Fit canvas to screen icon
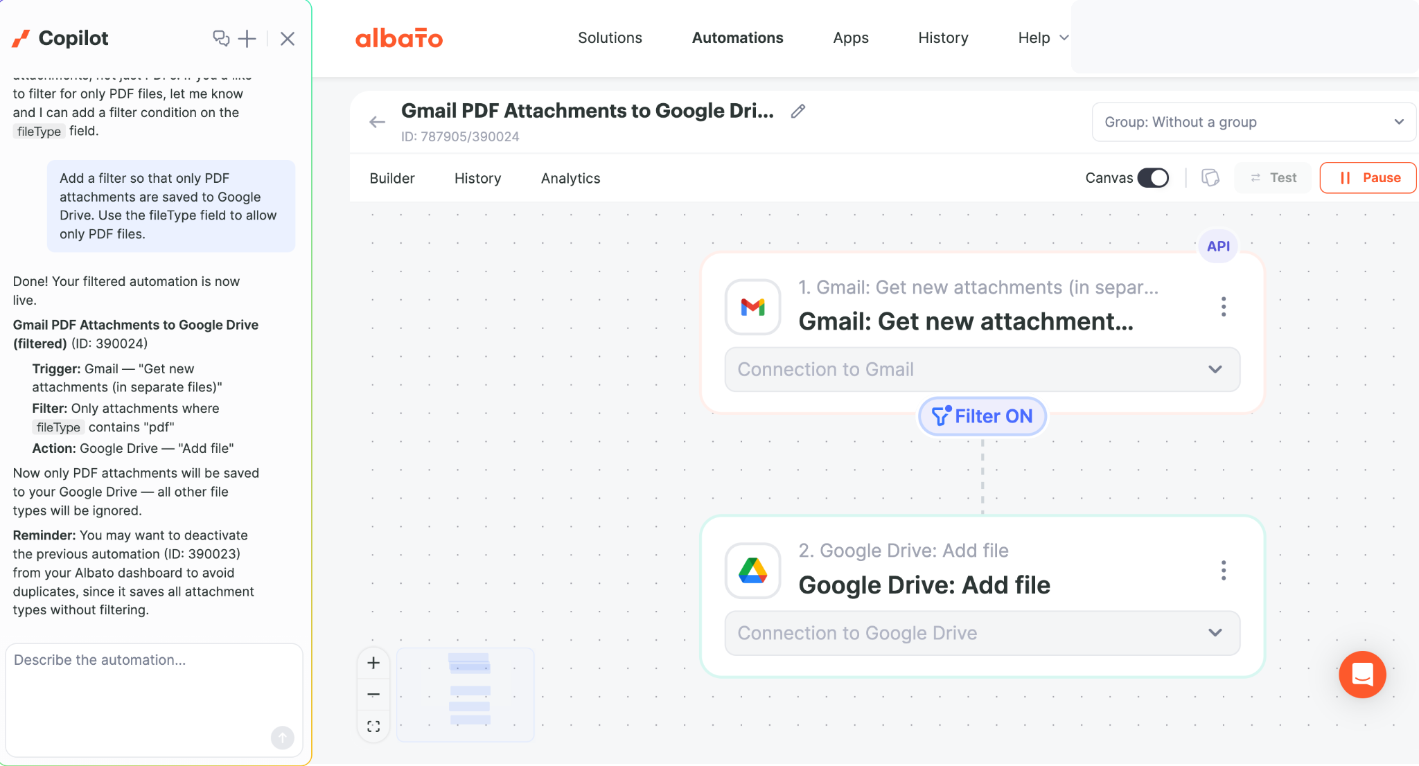This screenshot has width=1419, height=766. (373, 726)
